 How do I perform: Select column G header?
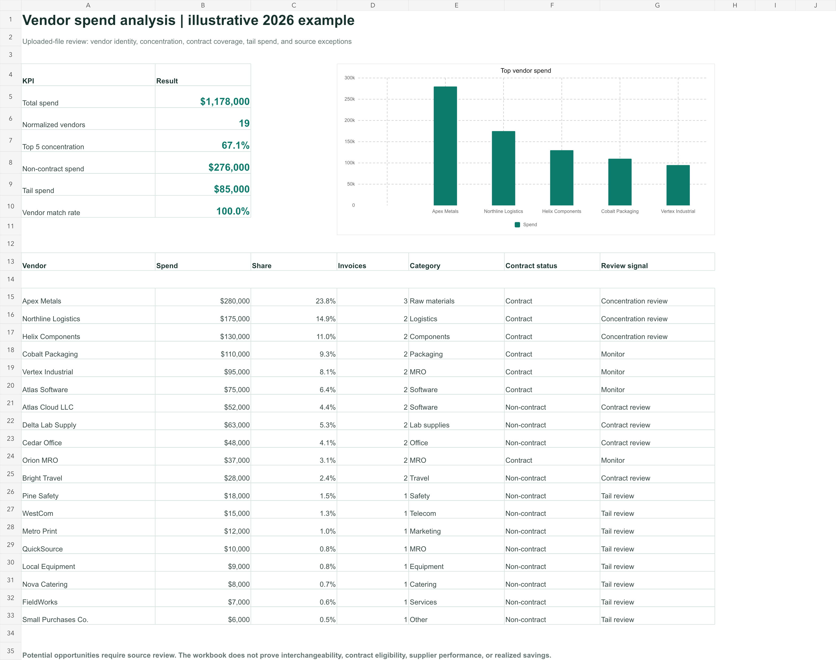click(657, 5)
